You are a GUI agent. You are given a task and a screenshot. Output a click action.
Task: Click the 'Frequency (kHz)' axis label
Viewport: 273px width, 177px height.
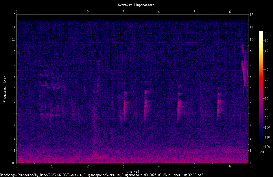click(5, 89)
